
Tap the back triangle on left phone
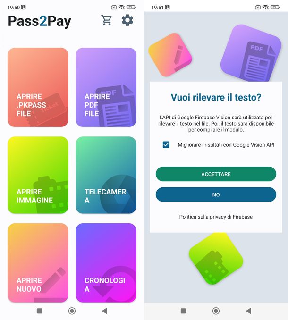click(104, 311)
